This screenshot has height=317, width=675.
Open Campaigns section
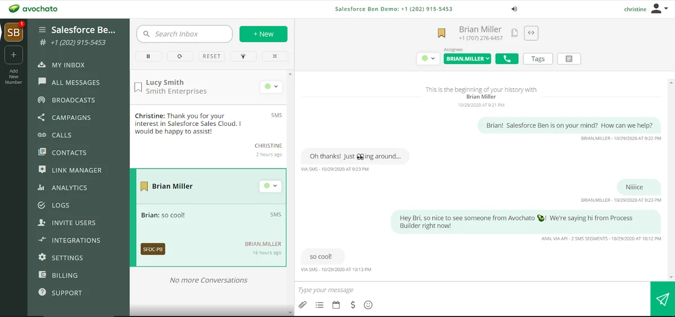71,117
